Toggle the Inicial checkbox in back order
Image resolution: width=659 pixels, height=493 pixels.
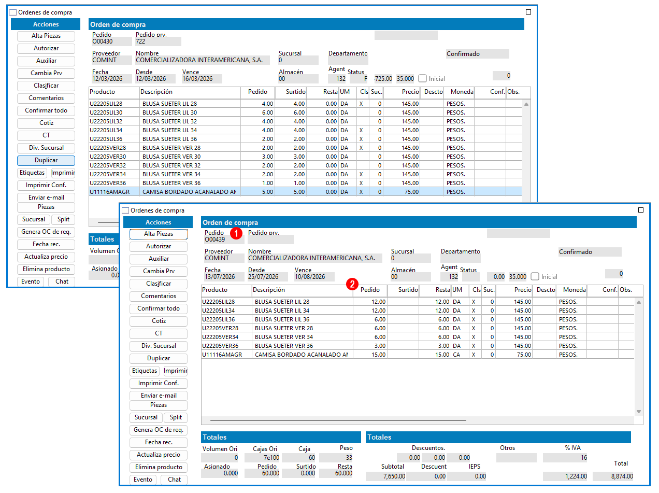[423, 79]
